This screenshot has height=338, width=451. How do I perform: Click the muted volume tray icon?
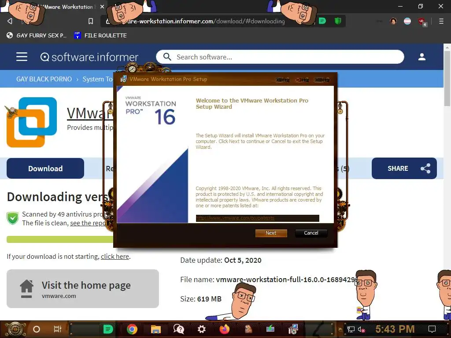(361, 329)
